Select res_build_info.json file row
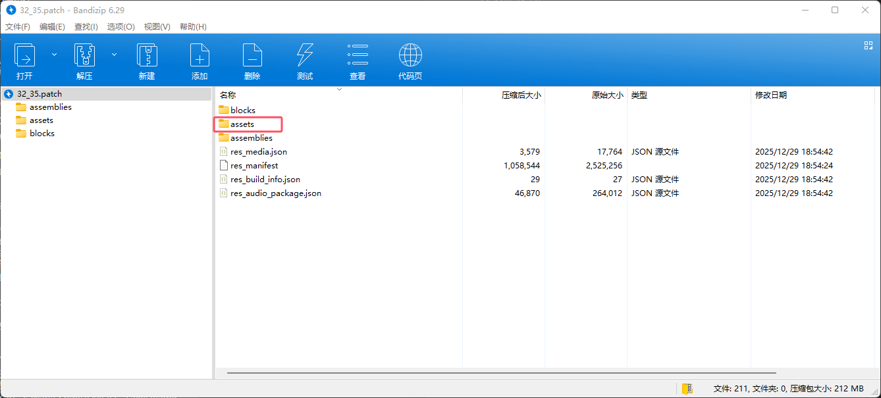The height and width of the screenshot is (398, 881). tap(545, 180)
